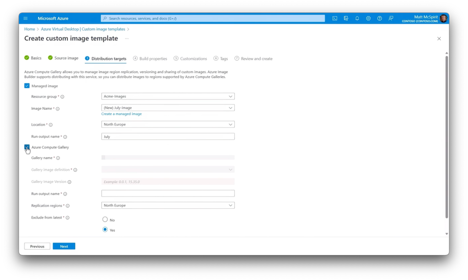Click info icon next to Gallery image definition
Viewport: 468px width, 280px height.
(x=75, y=170)
